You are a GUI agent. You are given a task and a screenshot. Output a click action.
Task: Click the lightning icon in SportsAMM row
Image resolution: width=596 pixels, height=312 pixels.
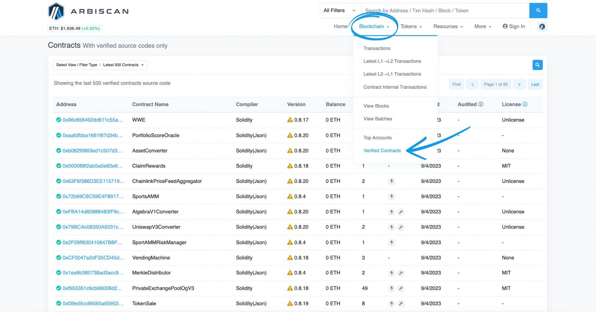[x=391, y=197]
